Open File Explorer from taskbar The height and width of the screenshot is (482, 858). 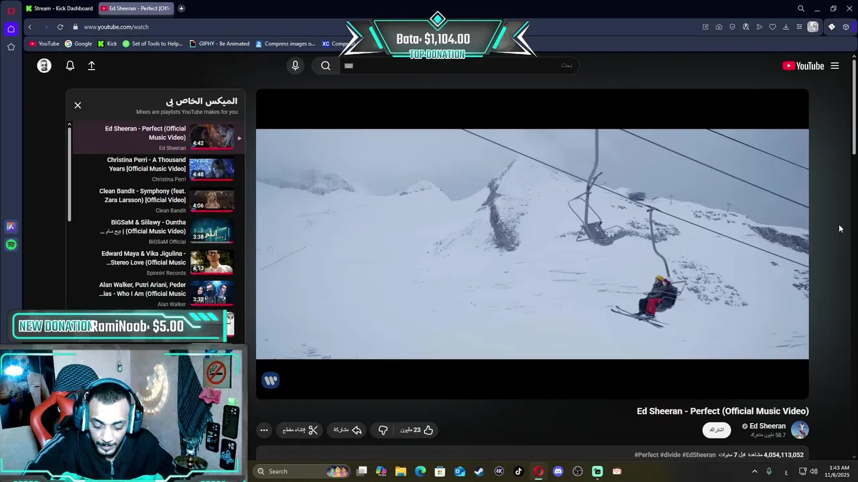tap(401, 471)
